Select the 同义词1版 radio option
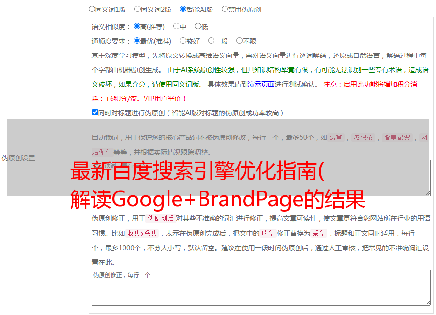The width and height of the screenshot is (436, 315). 92,9
